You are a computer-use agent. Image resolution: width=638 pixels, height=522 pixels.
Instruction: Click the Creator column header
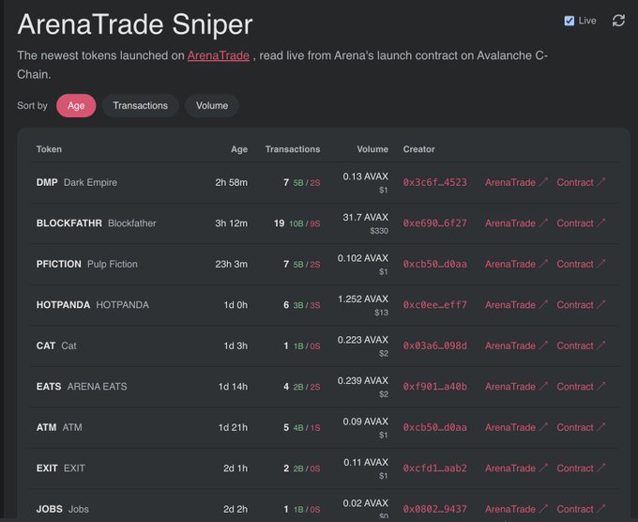pyautogui.click(x=418, y=149)
